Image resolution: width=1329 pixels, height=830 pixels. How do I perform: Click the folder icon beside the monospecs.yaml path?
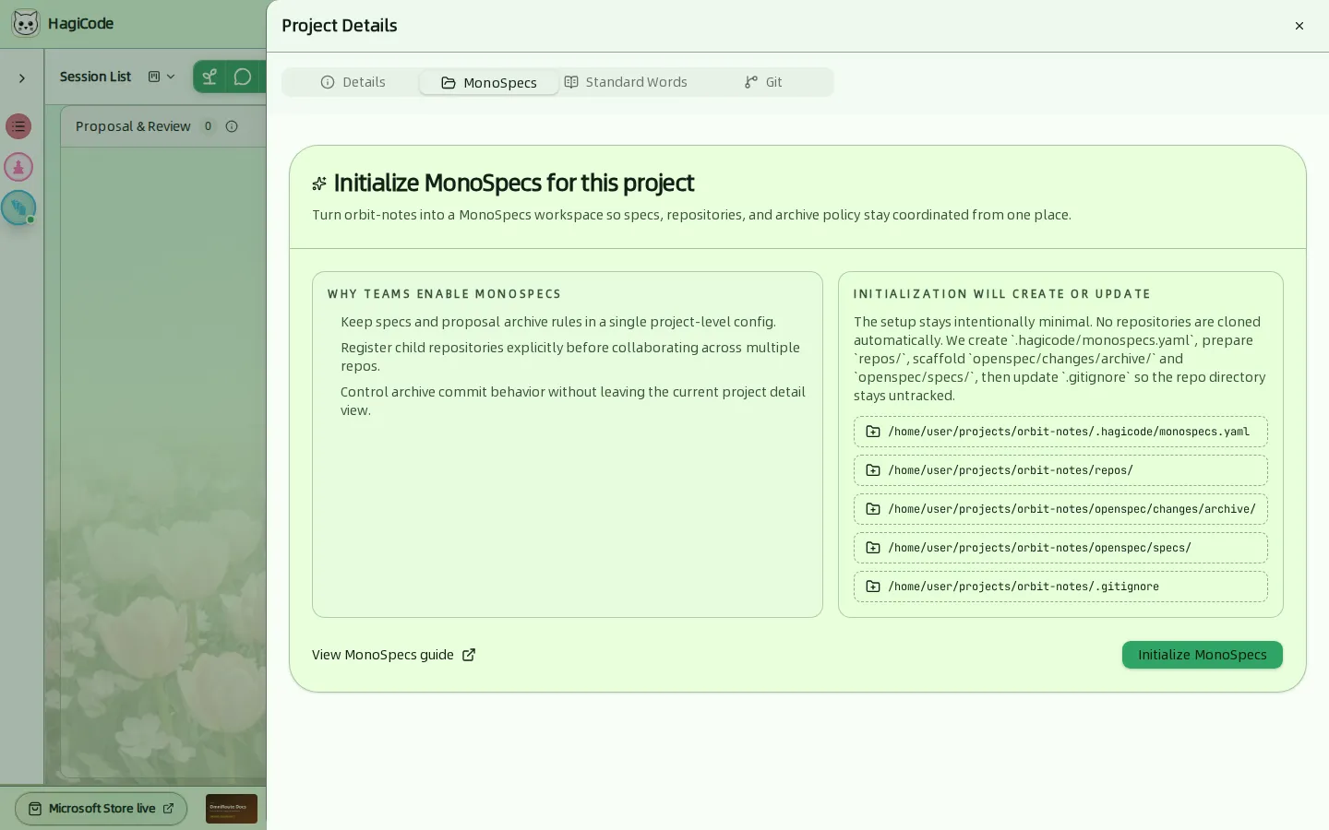point(873,432)
